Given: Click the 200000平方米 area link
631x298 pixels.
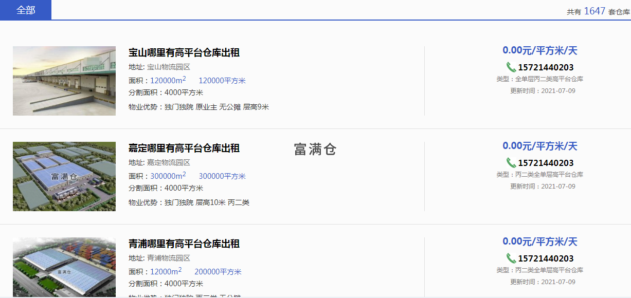Looking at the screenshot, I should point(218,271).
